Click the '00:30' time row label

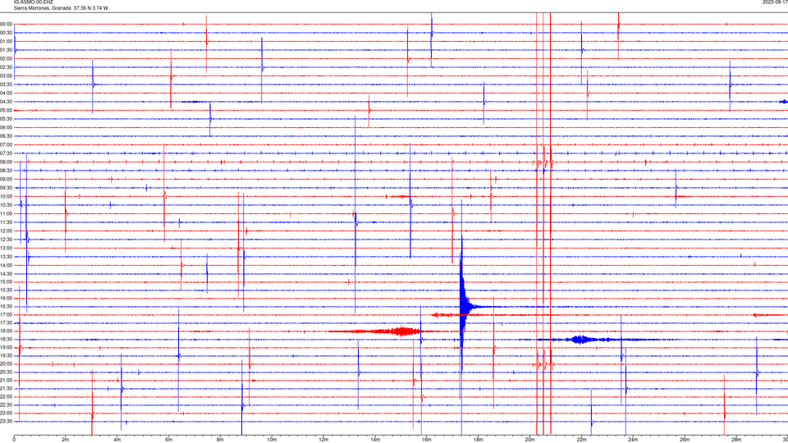click(7, 33)
